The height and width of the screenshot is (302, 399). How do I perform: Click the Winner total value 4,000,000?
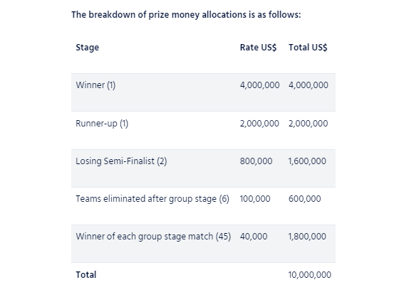308,85
